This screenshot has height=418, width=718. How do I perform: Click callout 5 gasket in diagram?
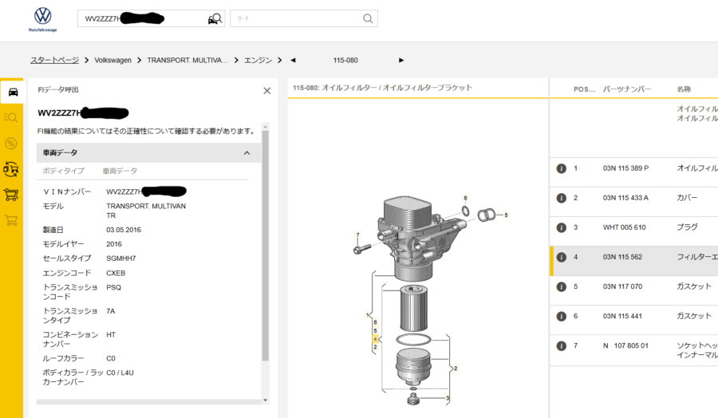point(506,215)
